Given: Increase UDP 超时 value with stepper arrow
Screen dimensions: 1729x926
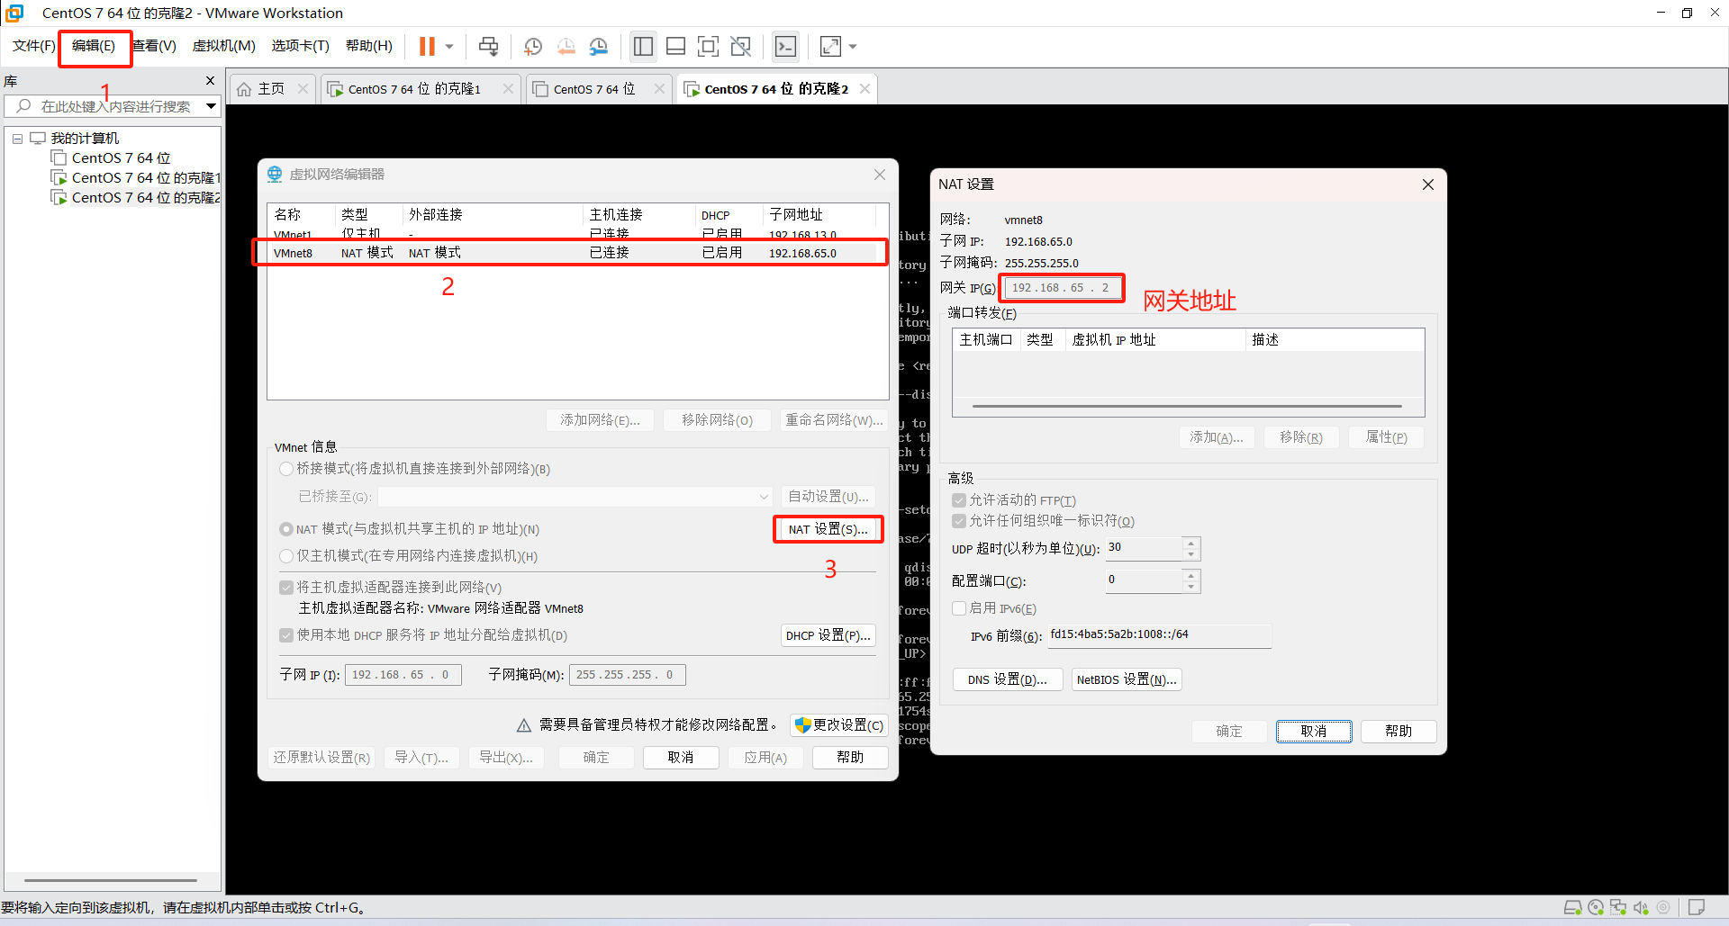Looking at the screenshot, I should [x=1191, y=544].
